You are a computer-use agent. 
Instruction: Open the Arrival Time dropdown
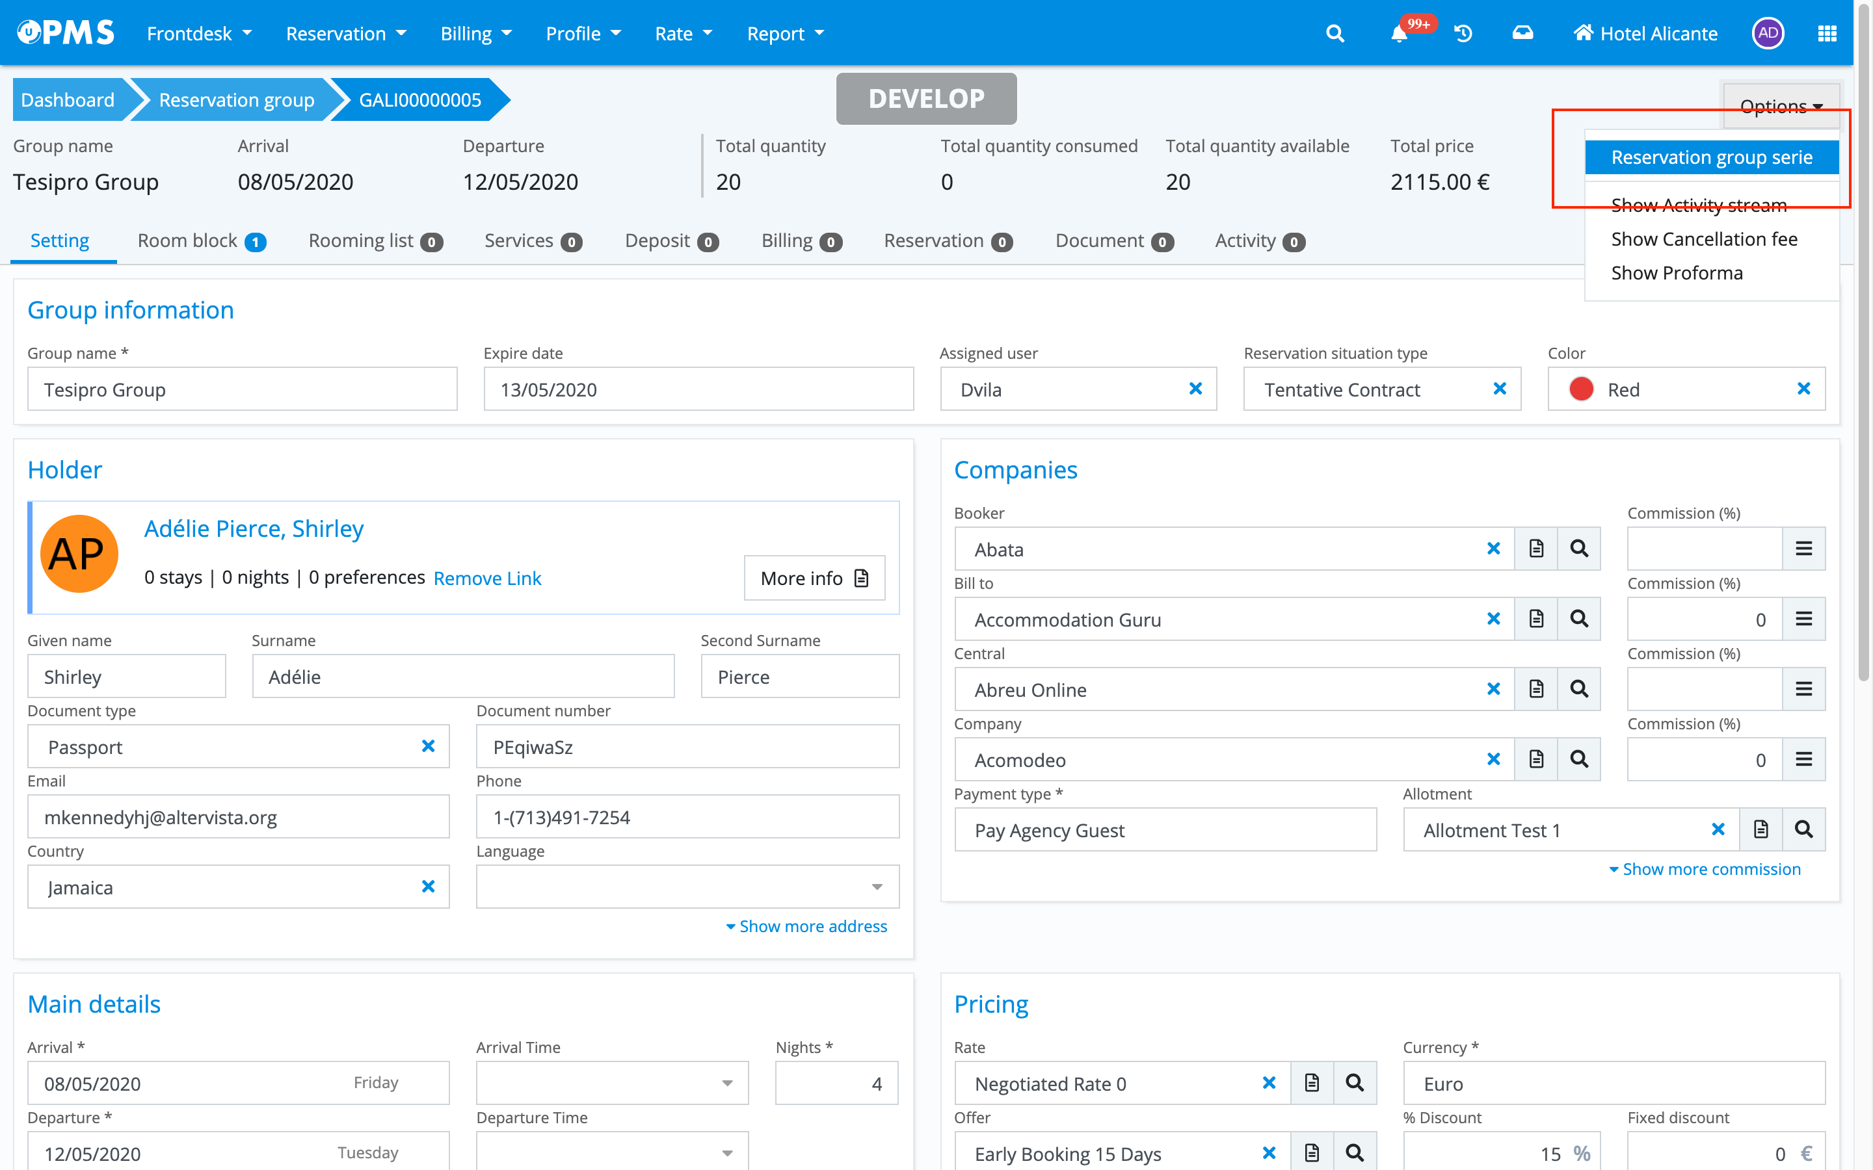pos(726,1082)
